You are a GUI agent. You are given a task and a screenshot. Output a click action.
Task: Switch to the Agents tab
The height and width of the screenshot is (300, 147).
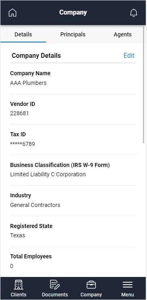[122, 34]
